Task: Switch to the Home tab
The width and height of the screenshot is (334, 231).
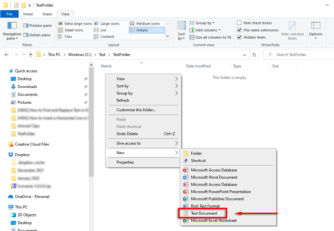Action: 28,14
